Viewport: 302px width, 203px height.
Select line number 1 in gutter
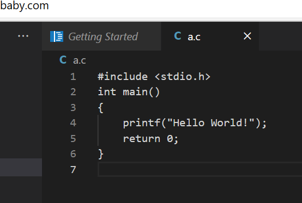click(x=73, y=77)
